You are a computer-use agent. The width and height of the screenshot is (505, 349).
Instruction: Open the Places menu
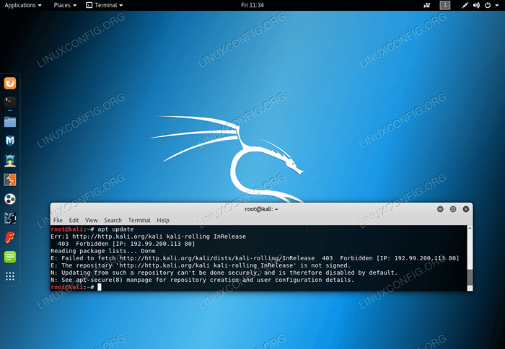pos(65,5)
